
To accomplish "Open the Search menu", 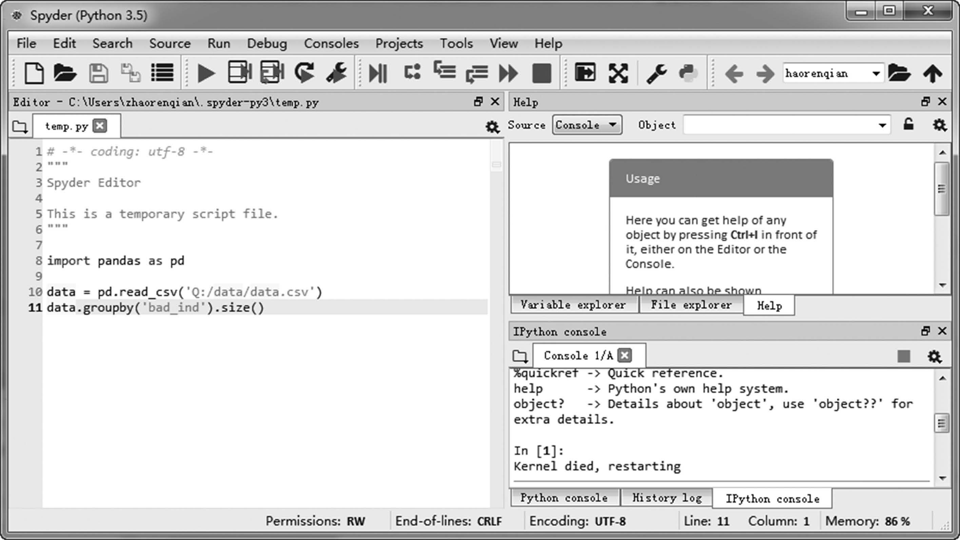I will click(112, 43).
